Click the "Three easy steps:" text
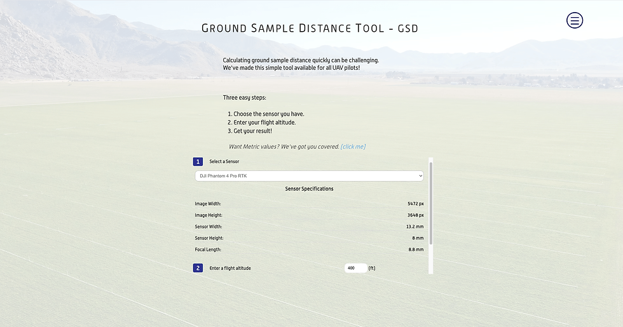The height and width of the screenshot is (327, 623). (x=244, y=98)
